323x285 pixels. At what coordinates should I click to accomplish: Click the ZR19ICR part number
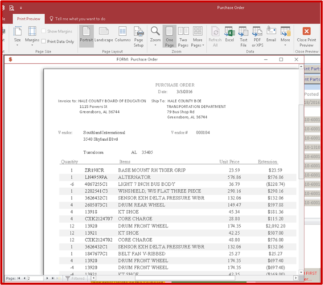coord(94,170)
